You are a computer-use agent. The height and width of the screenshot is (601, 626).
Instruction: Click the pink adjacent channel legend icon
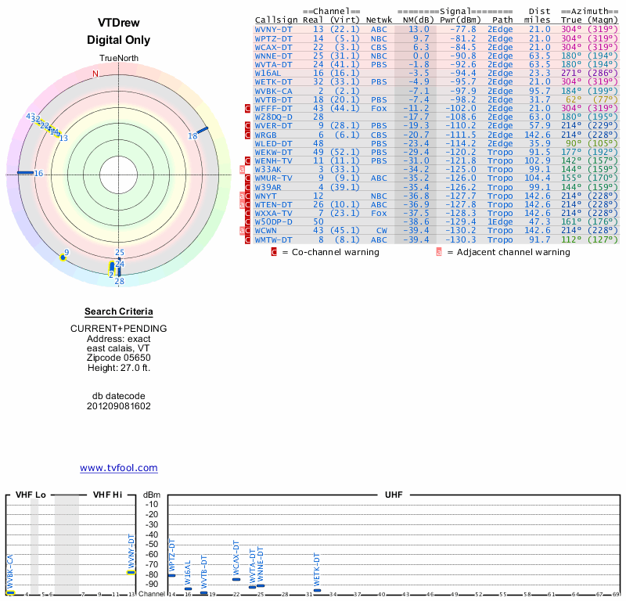439,252
